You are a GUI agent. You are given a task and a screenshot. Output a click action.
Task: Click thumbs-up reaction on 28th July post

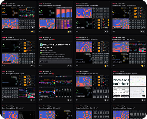pos(69,31)
